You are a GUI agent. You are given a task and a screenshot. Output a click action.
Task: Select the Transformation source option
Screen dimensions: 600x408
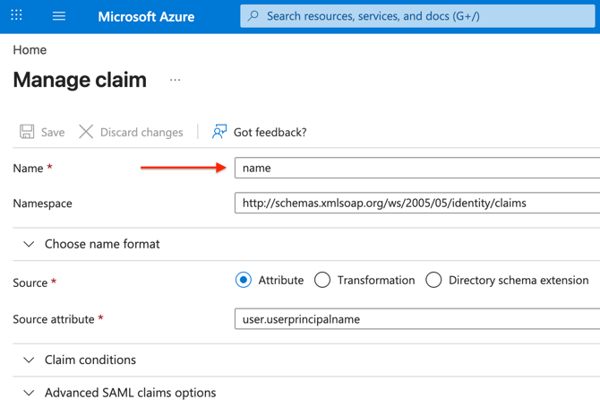tap(322, 280)
